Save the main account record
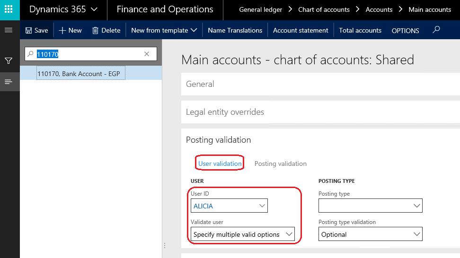460x258 pixels. tap(36, 30)
